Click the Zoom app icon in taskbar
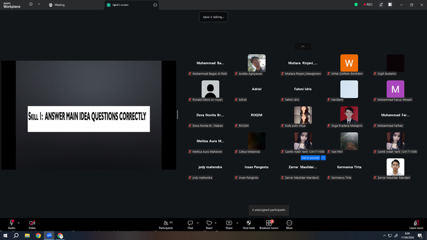427x240 pixels. click(49, 235)
